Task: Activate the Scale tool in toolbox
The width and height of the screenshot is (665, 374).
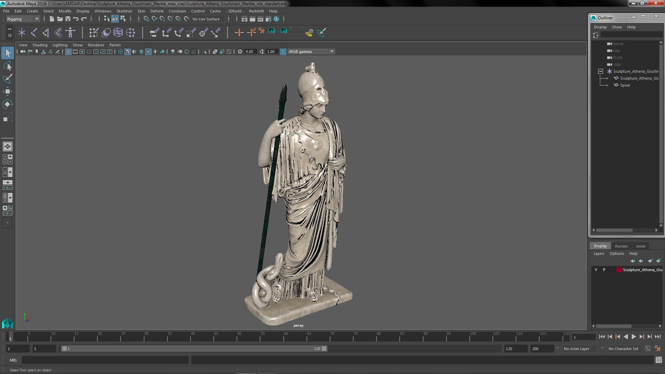Action: point(8,117)
